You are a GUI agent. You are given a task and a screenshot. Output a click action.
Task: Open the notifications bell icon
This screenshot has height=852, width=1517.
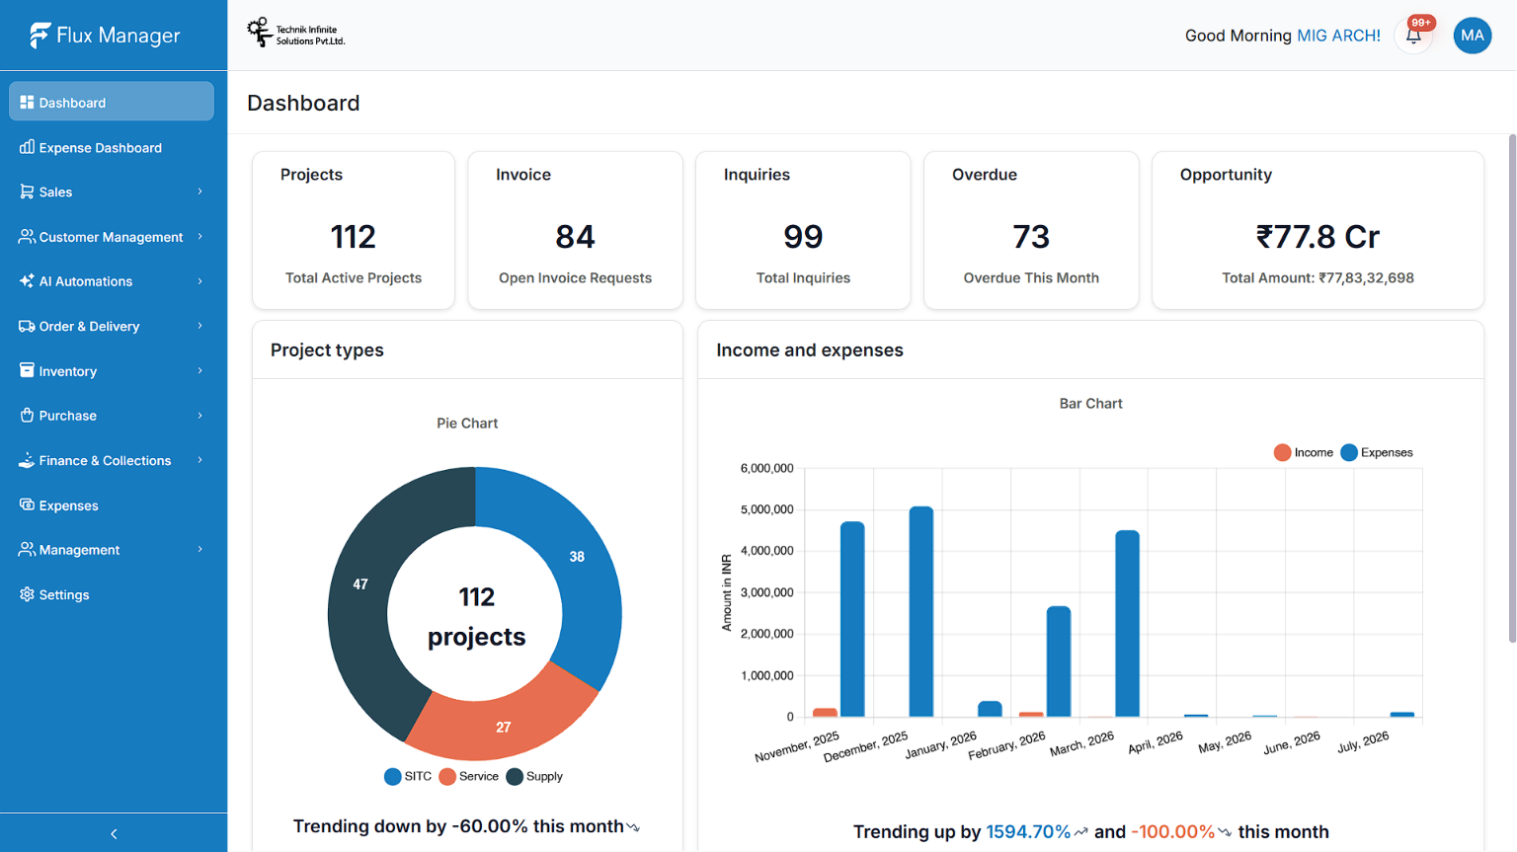(x=1413, y=37)
